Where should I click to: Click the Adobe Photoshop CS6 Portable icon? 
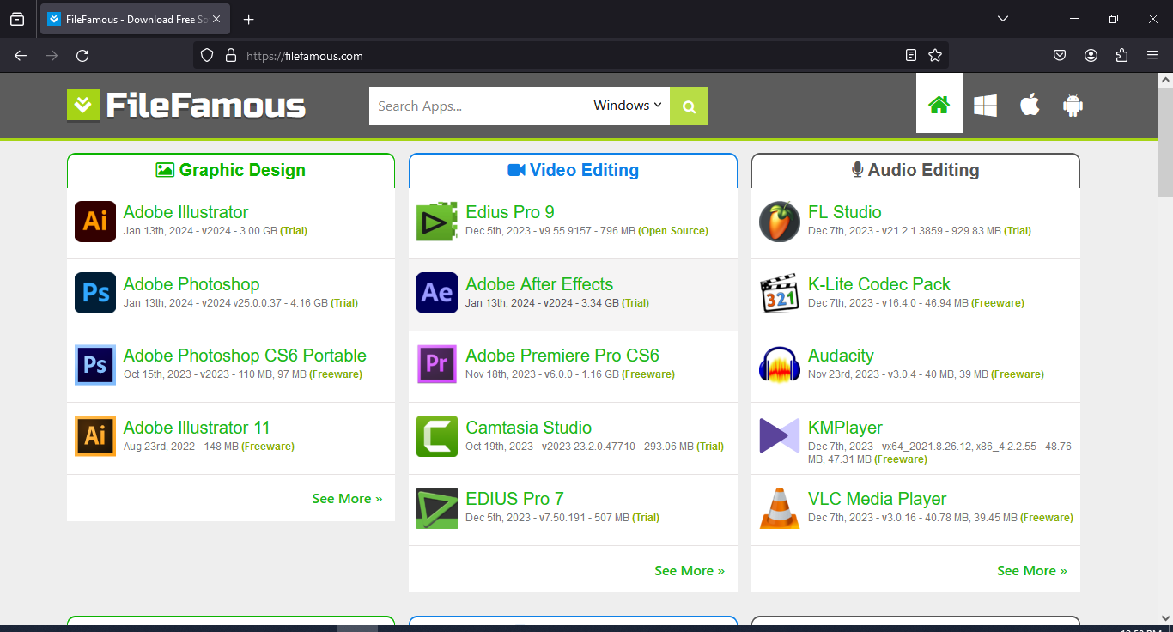(95, 365)
